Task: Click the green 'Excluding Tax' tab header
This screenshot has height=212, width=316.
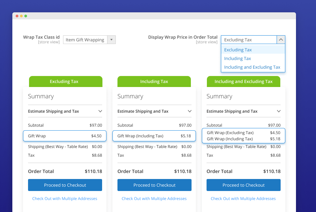Action: point(66,81)
